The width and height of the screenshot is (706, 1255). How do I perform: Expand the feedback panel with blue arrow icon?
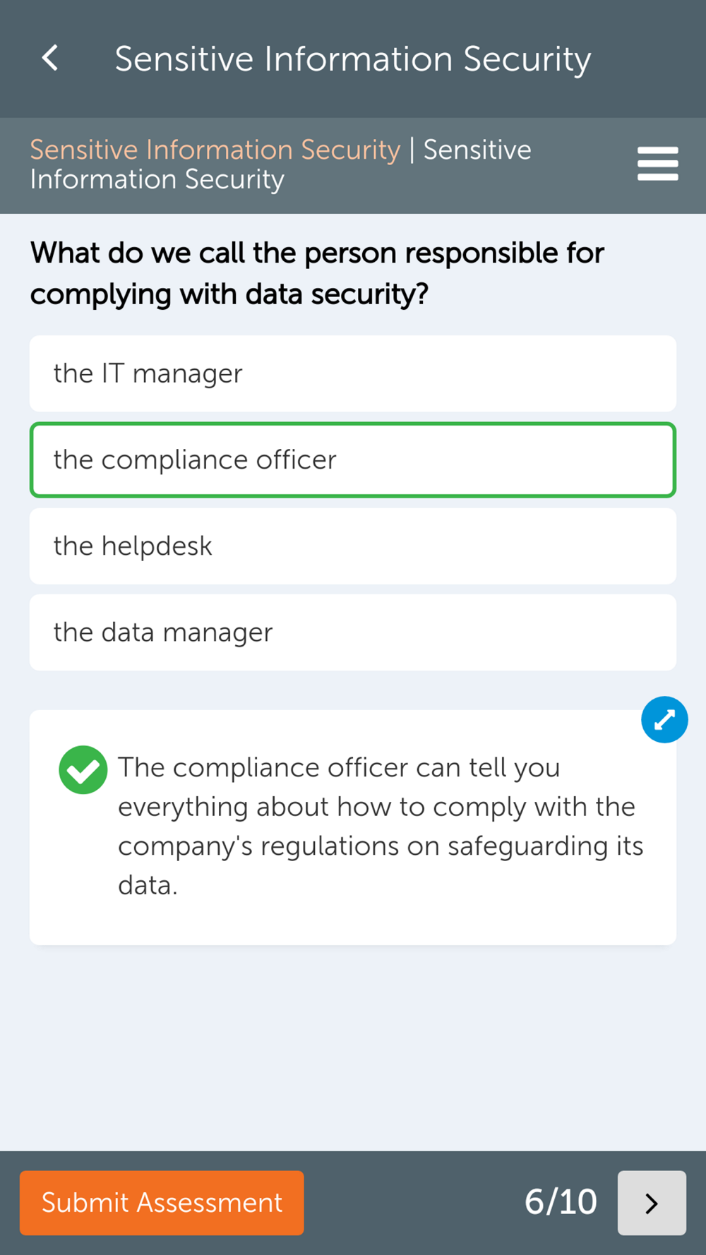coord(664,720)
